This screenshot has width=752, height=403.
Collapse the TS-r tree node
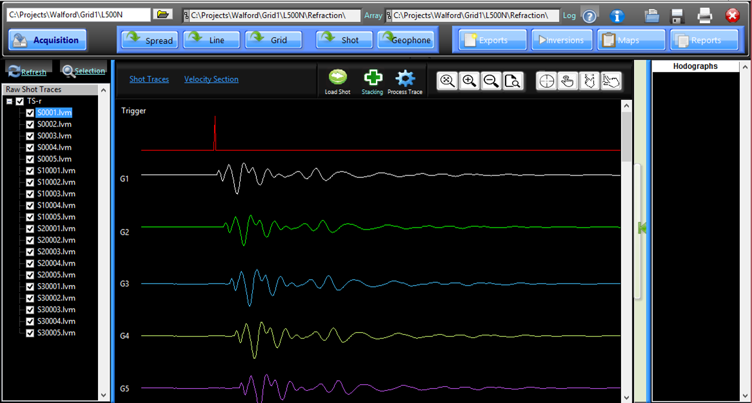pyautogui.click(x=10, y=101)
